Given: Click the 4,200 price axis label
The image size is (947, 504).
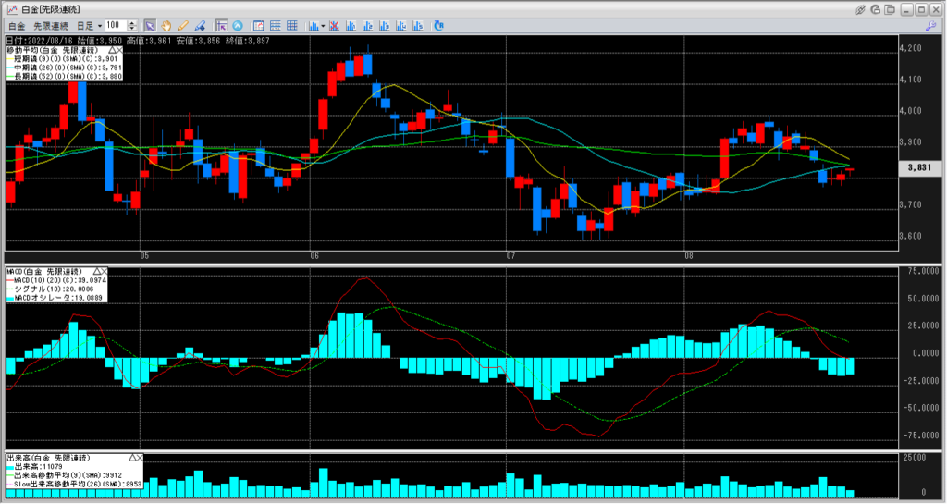Looking at the screenshot, I should click(x=911, y=48).
